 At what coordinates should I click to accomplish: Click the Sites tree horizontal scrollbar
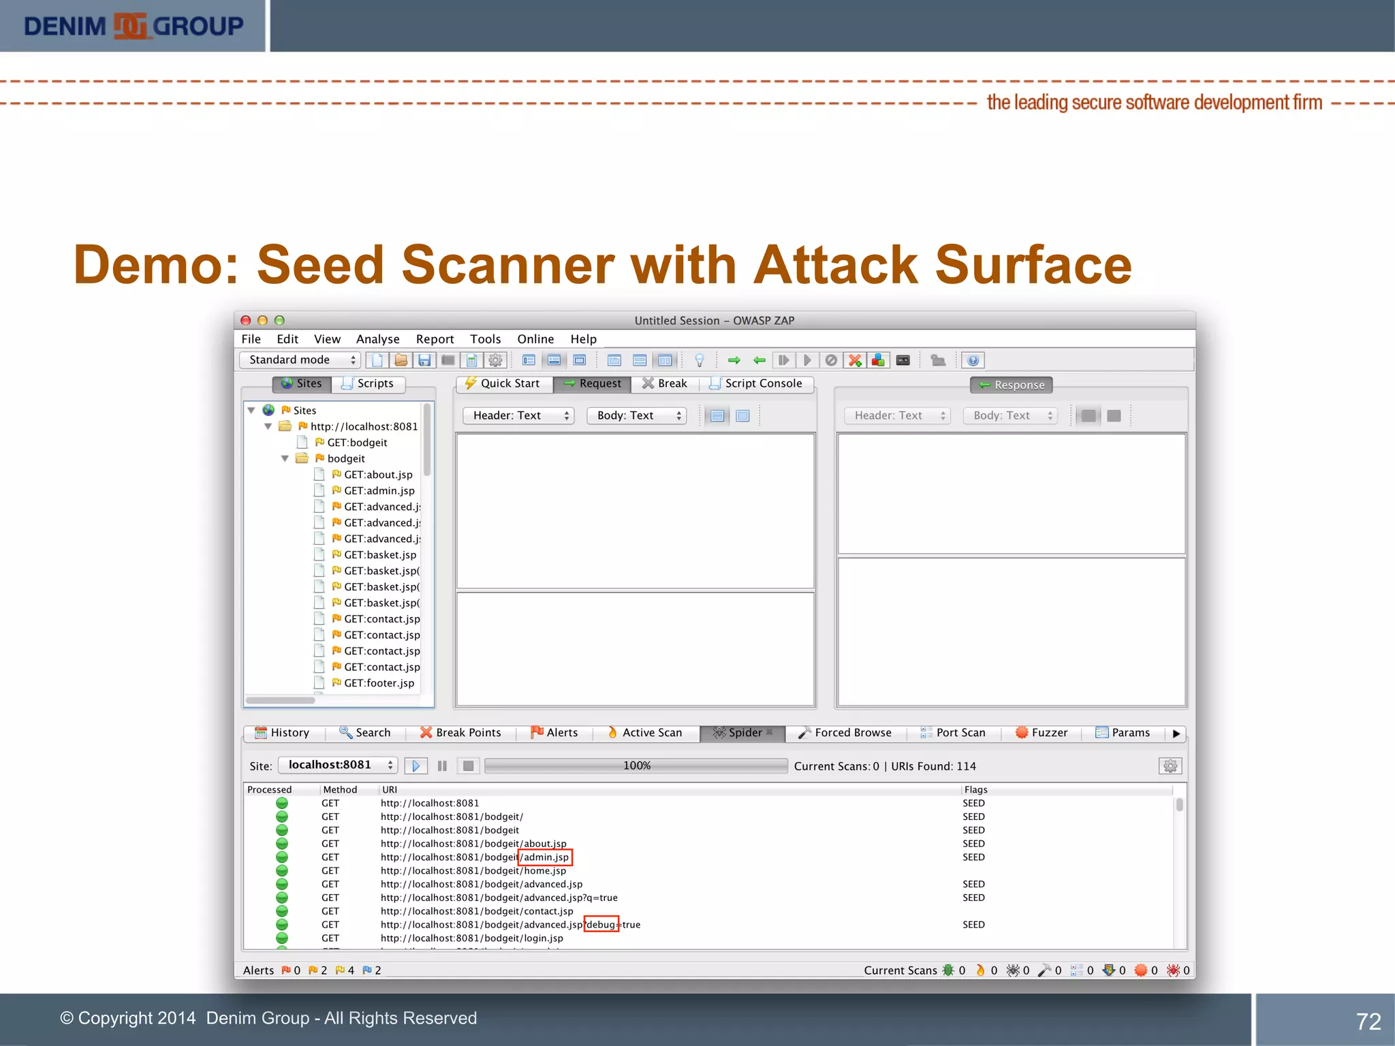tap(280, 701)
